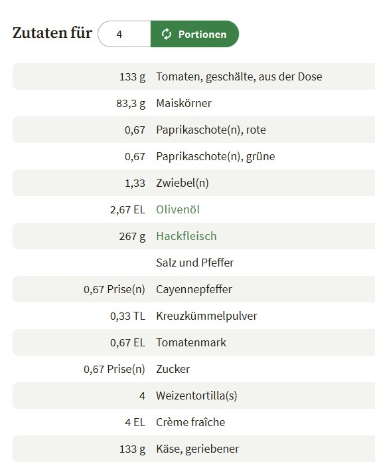Select the Tomatenmark ingredient row
Viewport: 375px width, 466px height.
click(194, 342)
